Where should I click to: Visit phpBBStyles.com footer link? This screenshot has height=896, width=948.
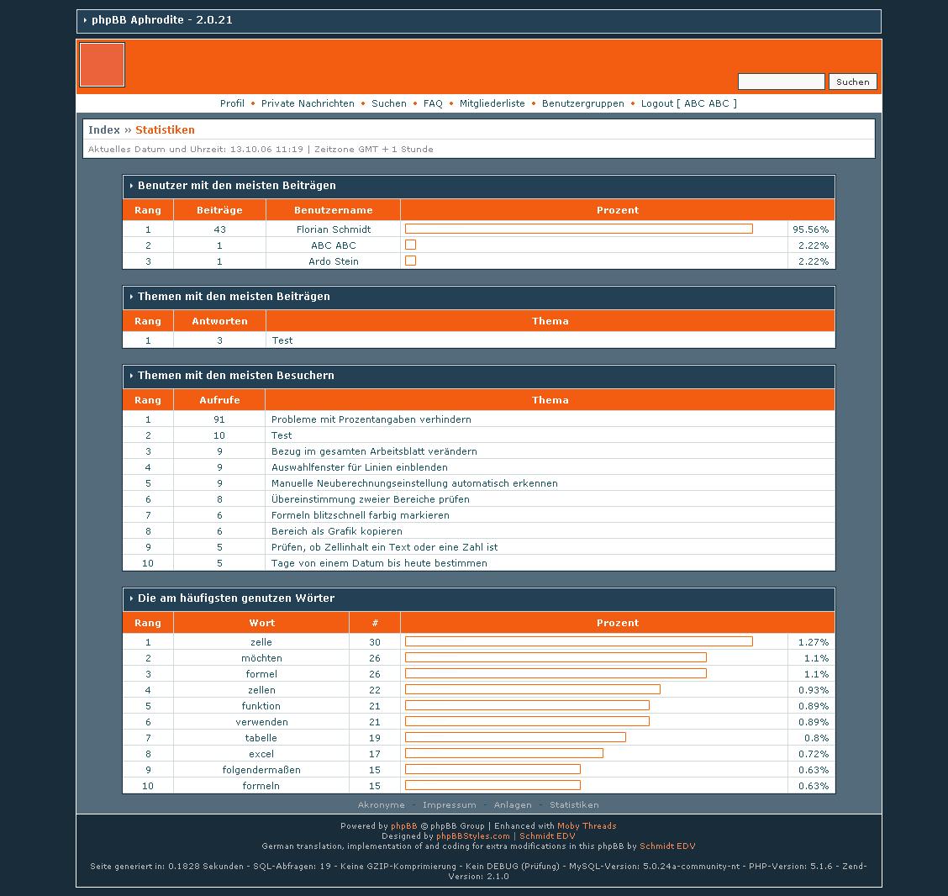click(x=472, y=836)
